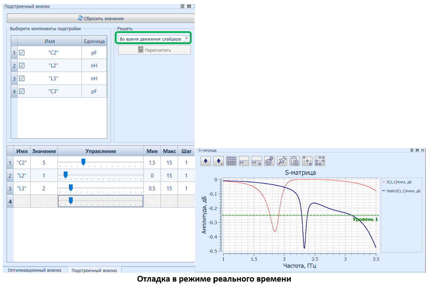Click the remove level line icon
This screenshot has height=285, width=426.
tap(256, 161)
